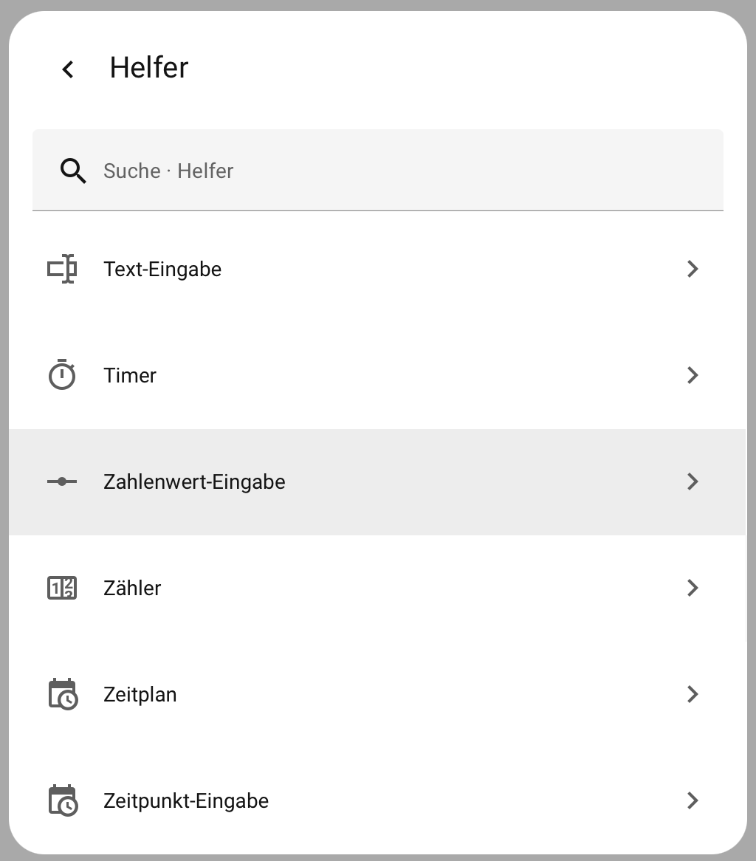Choose the Zeitplan label

pyautogui.click(x=140, y=694)
